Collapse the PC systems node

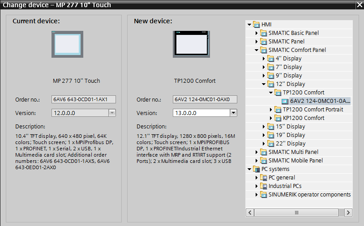(249, 169)
